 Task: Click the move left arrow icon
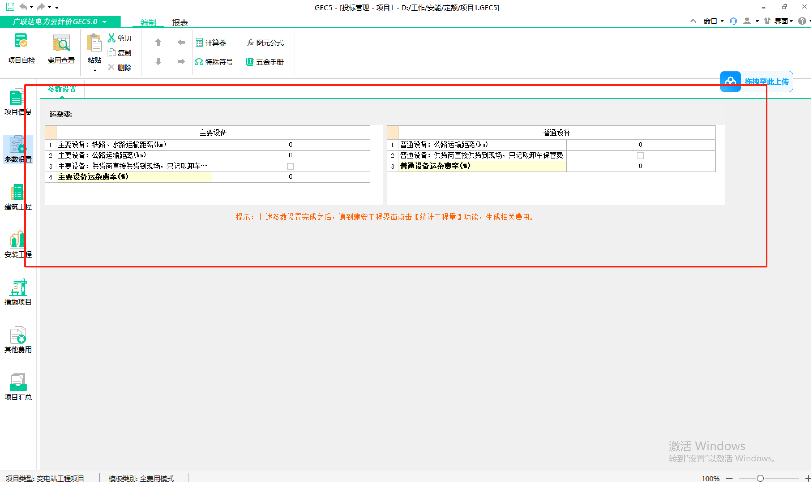(181, 42)
